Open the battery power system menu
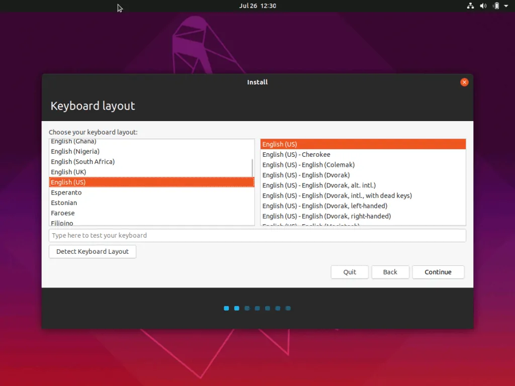This screenshot has width=515, height=386. click(497, 6)
